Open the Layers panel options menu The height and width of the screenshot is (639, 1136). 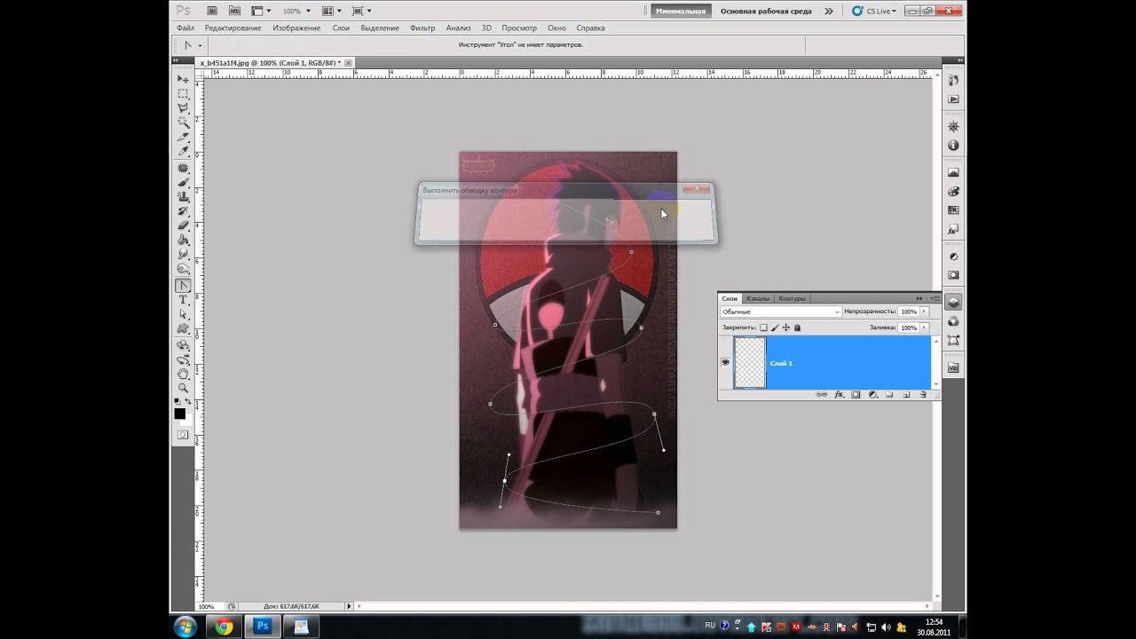pos(935,298)
